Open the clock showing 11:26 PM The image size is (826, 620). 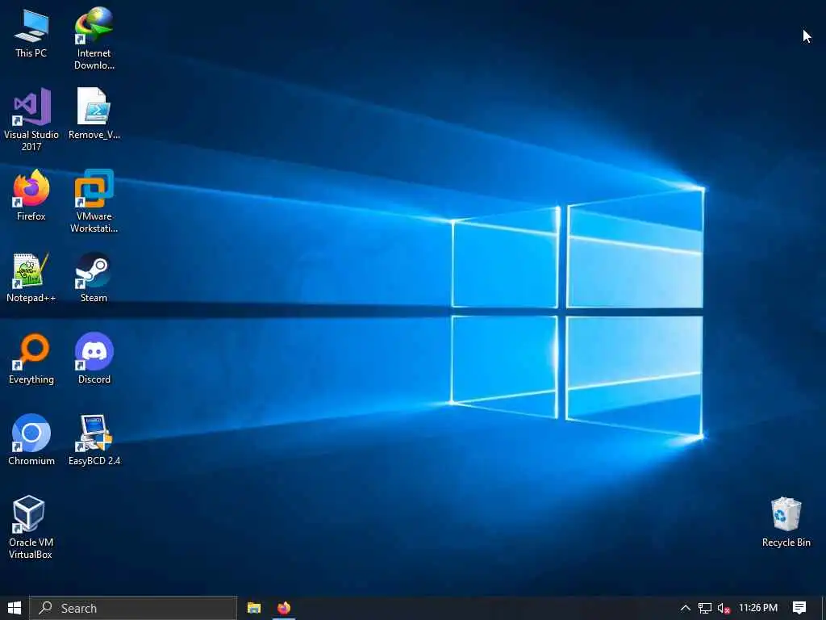pos(758,608)
